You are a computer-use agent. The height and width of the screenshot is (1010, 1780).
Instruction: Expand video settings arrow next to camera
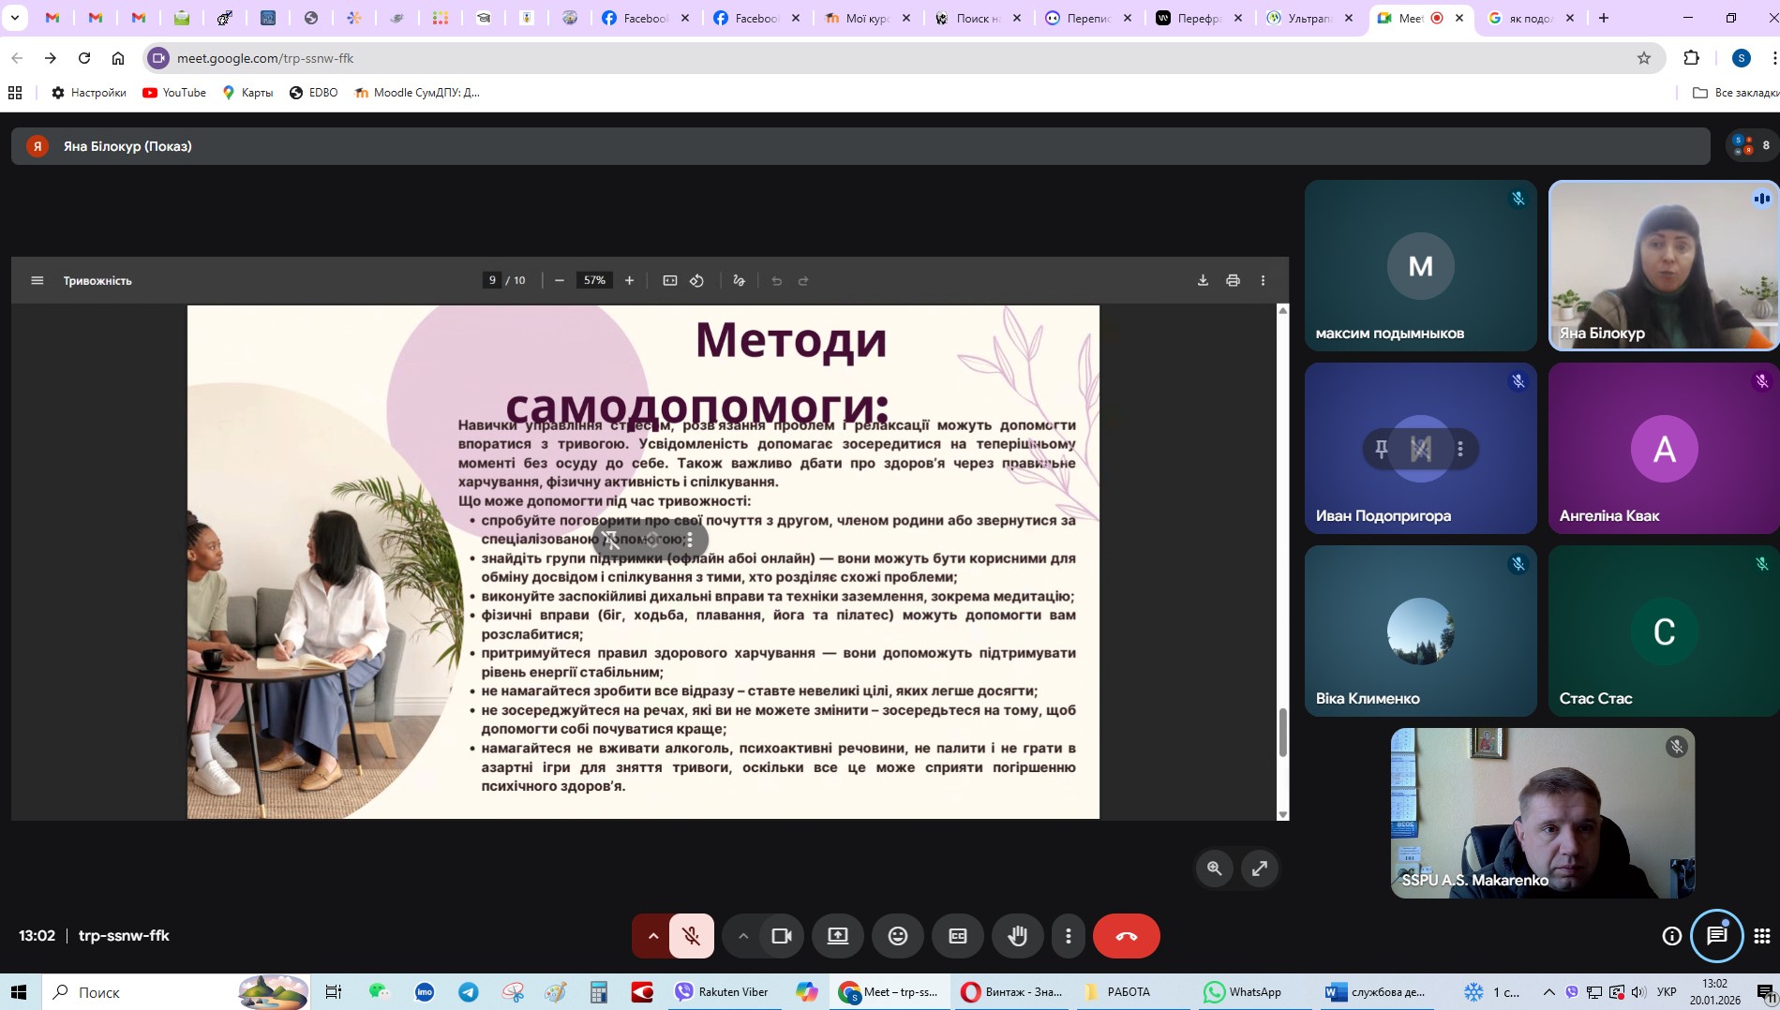click(x=742, y=936)
